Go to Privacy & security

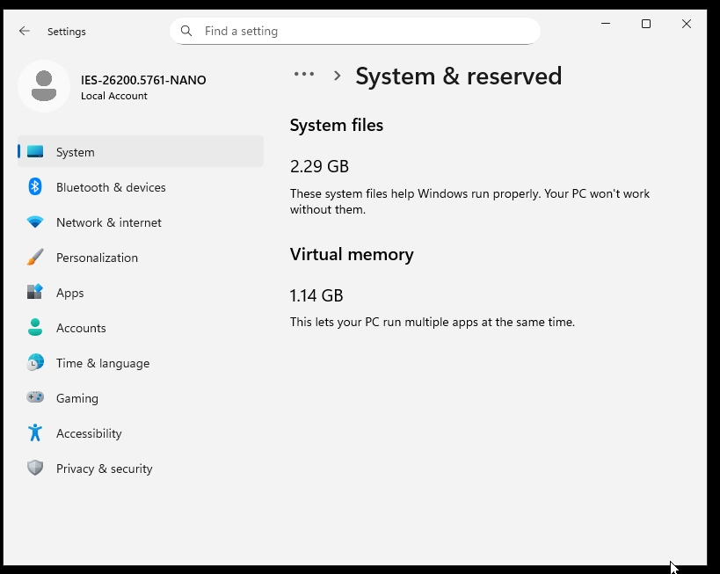[141, 468]
